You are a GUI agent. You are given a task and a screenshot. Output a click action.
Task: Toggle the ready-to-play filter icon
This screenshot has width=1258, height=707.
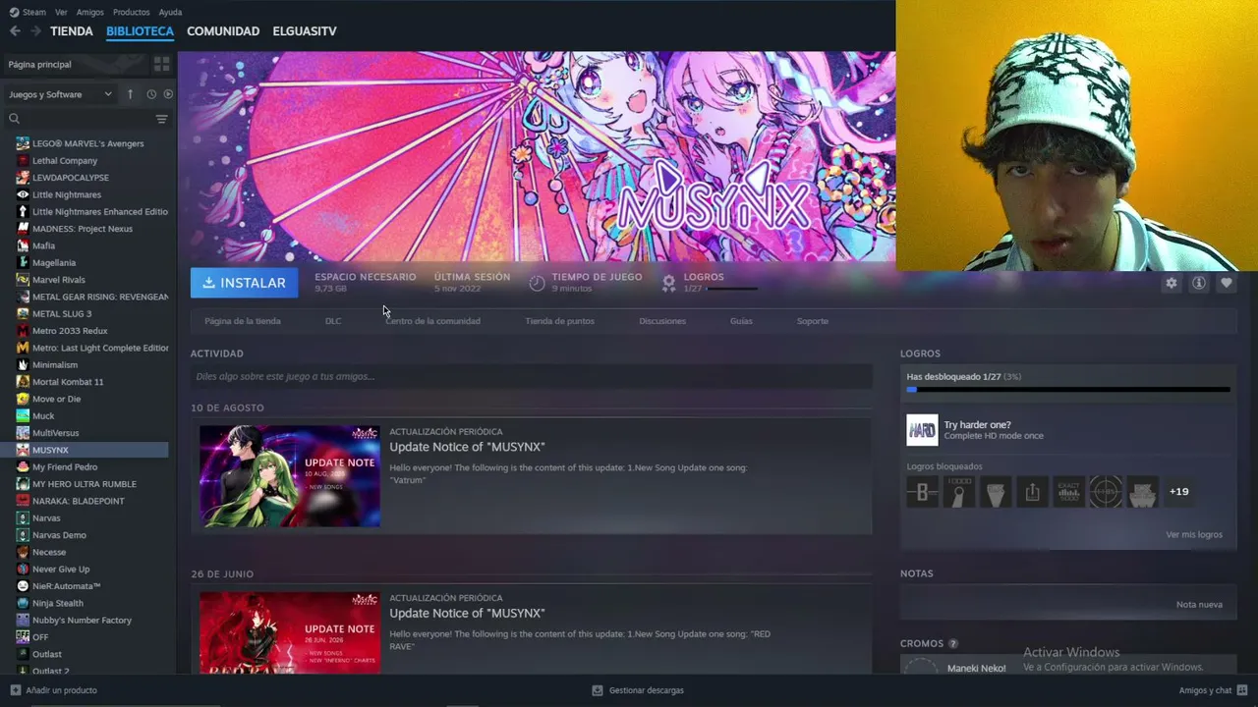click(168, 94)
